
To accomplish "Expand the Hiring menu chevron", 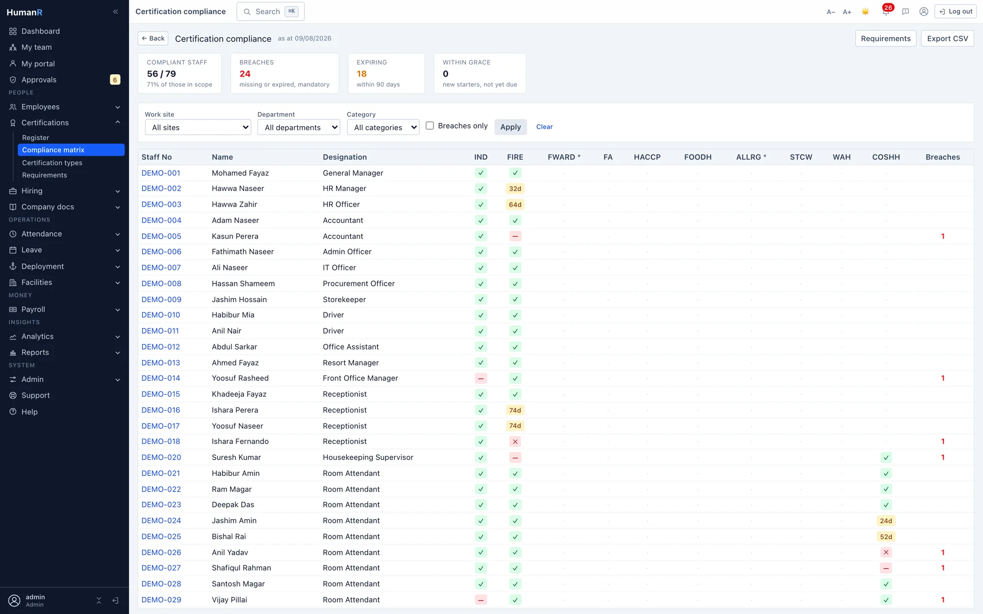I will point(117,191).
